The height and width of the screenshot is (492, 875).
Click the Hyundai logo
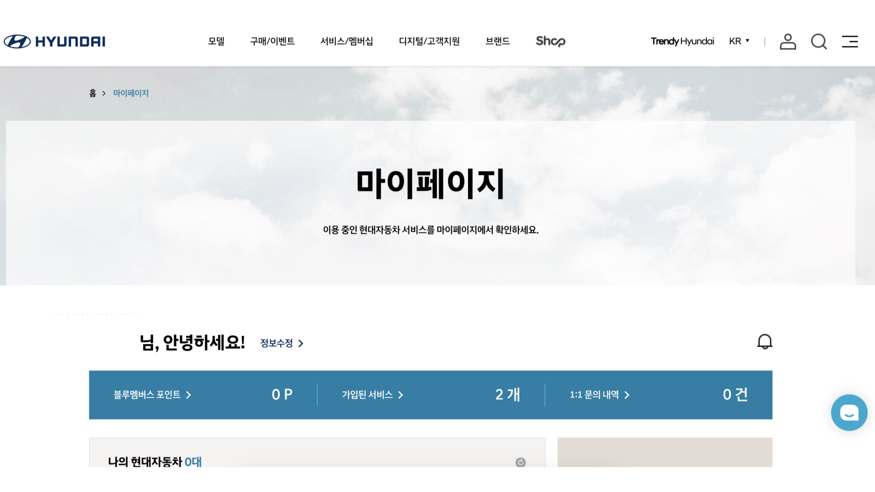[55, 41]
